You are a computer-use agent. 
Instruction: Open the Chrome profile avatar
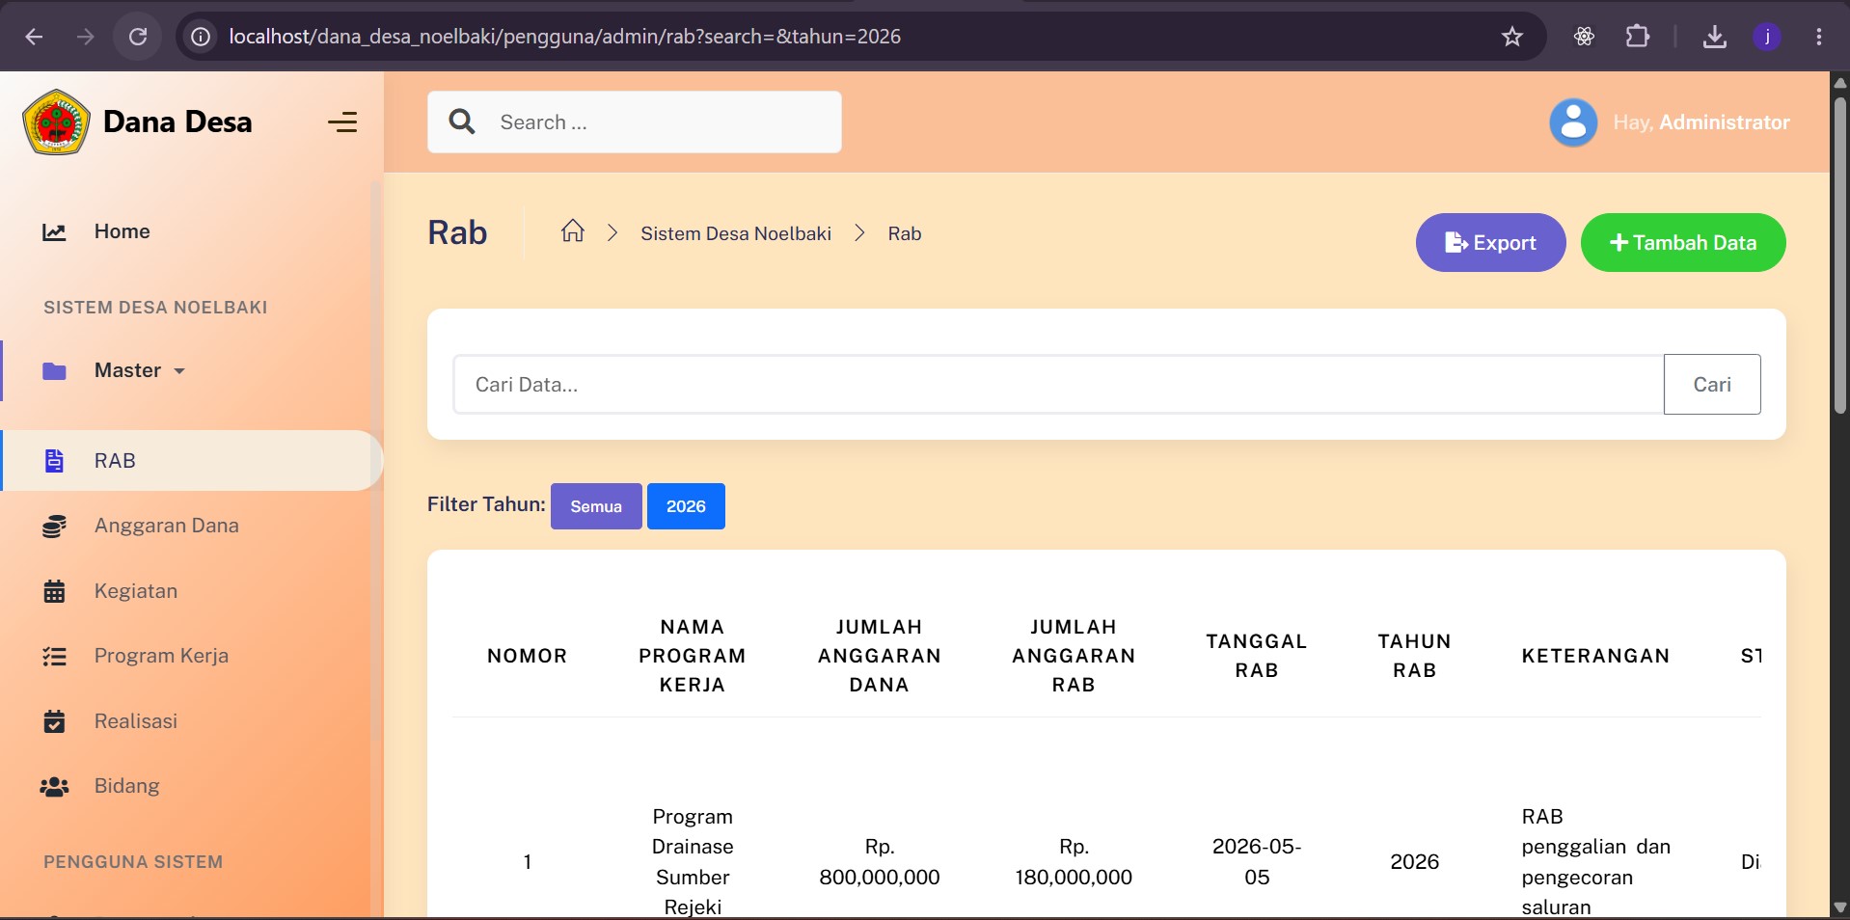pos(1767,37)
